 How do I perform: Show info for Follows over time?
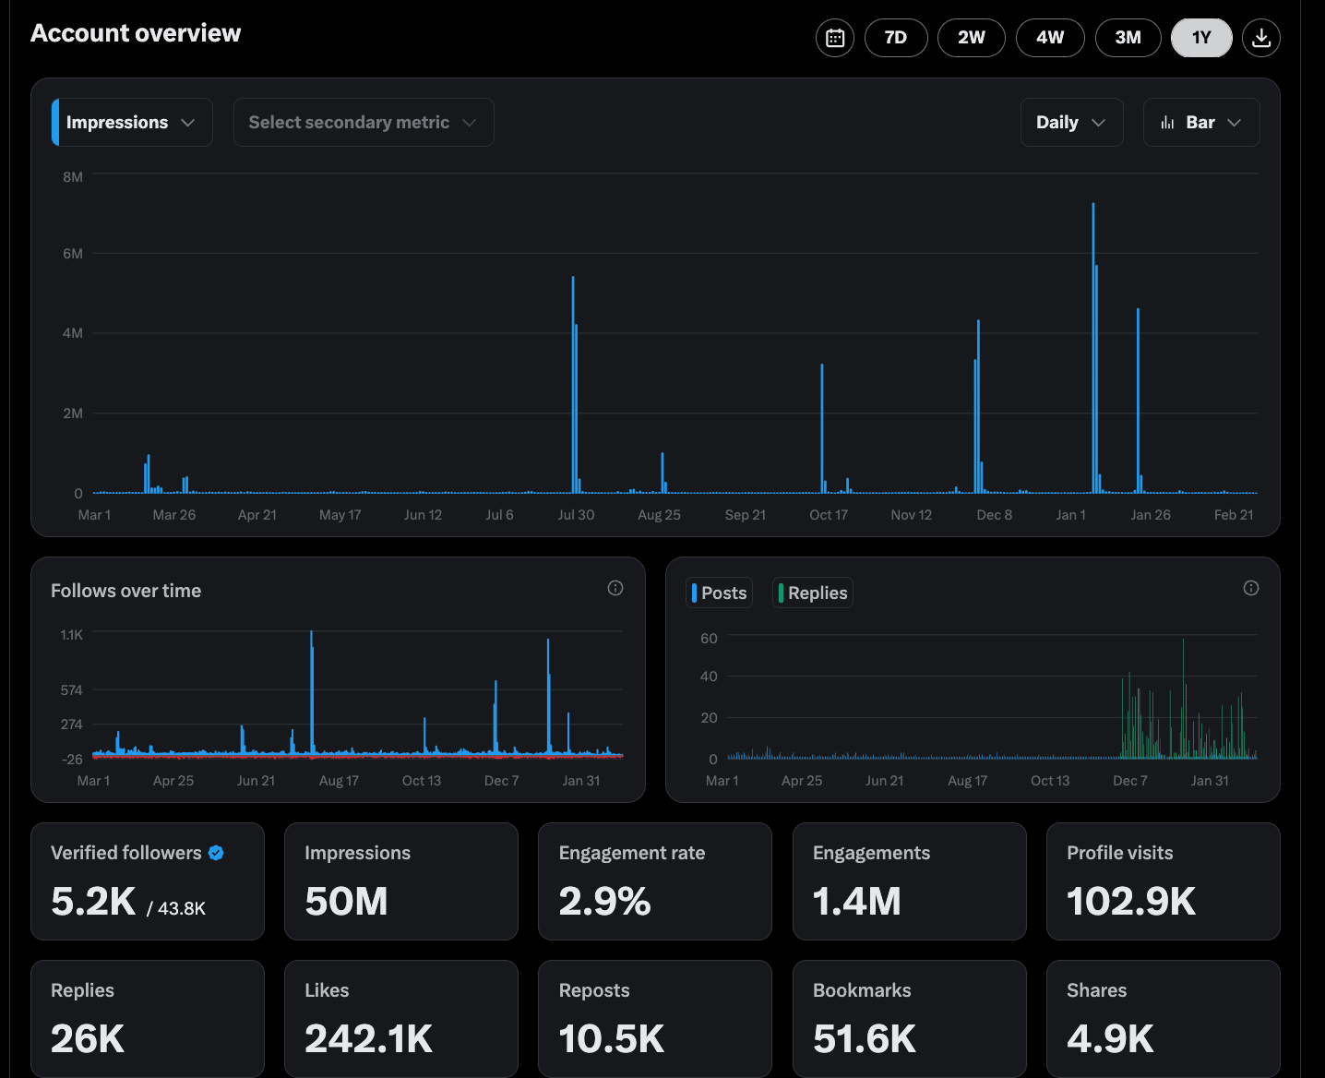615,588
